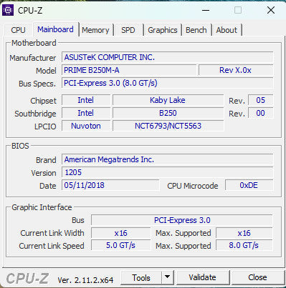
Task: Switch to the Bench tab
Action: [x=196, y=30]
